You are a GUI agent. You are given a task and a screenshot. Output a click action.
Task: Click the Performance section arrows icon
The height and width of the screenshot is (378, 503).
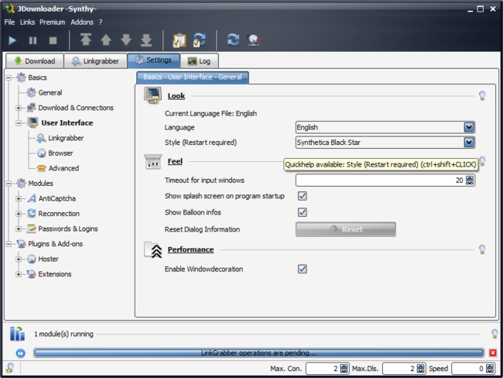coord(153,250)
